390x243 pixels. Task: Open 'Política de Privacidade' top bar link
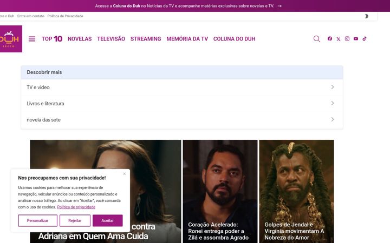65,16
